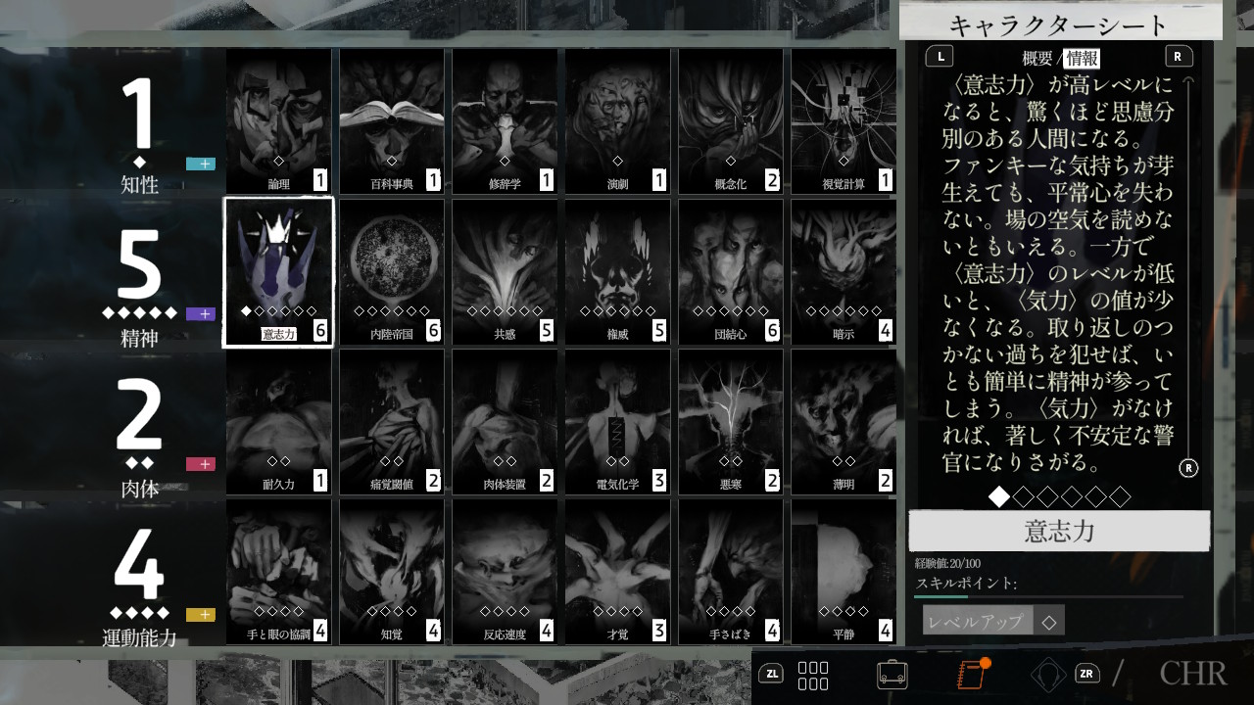Screen dimensions: 1254x705
Task: Select the 団結心 skill card
Action: 731,272
